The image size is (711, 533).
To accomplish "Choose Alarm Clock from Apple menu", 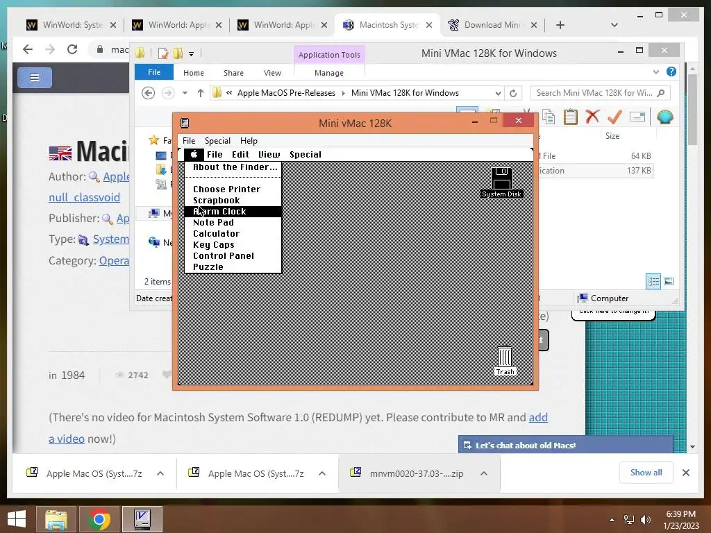I will (233, 212).
